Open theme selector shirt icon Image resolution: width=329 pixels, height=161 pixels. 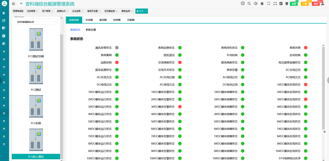[x=287, y=4]
